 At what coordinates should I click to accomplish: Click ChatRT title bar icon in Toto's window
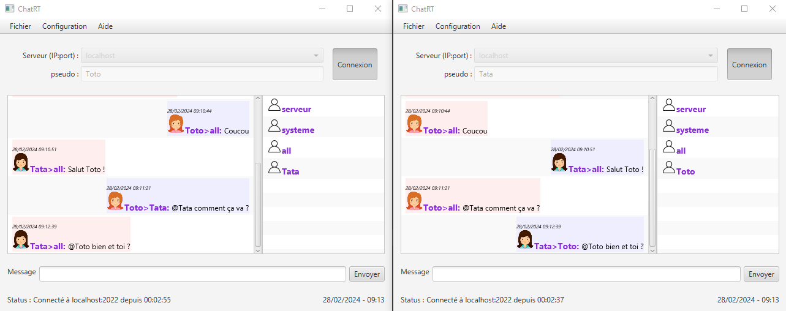click(x=9, y=9)
